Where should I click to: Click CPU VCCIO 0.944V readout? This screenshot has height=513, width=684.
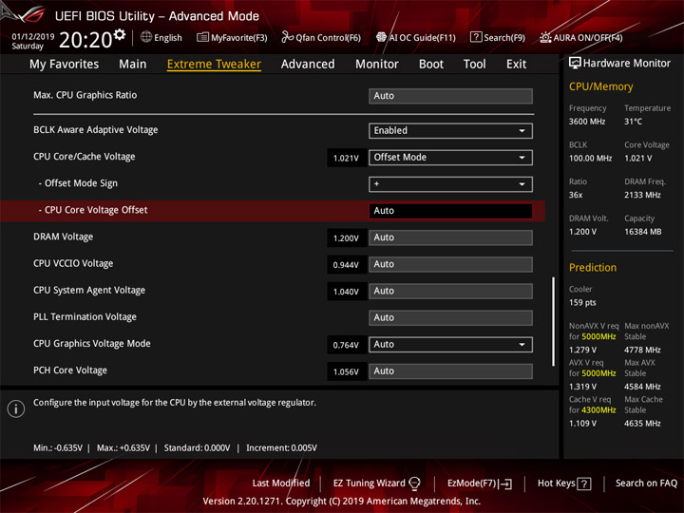(347, 265)
